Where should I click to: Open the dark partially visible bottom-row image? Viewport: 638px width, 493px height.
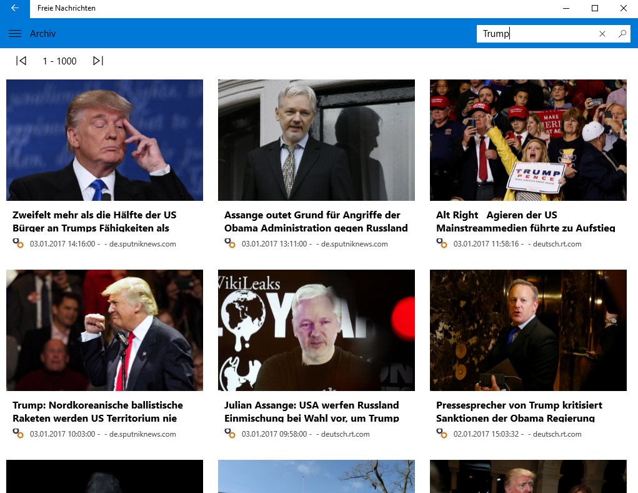tap(104, 476)
